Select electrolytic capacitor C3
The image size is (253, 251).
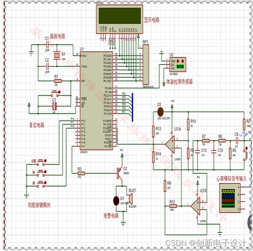coord(55,106)
